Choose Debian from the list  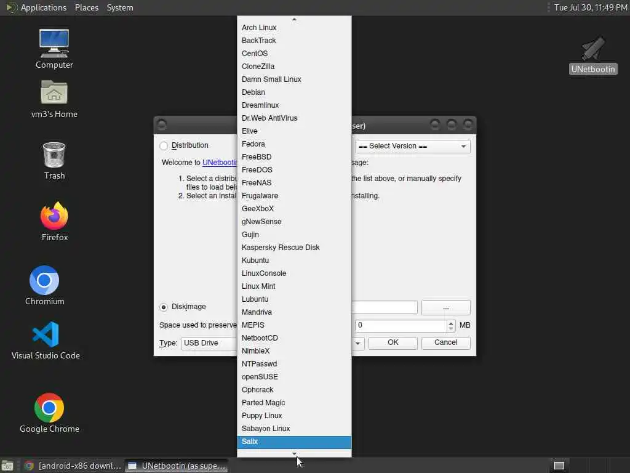(x=294, y=92)
